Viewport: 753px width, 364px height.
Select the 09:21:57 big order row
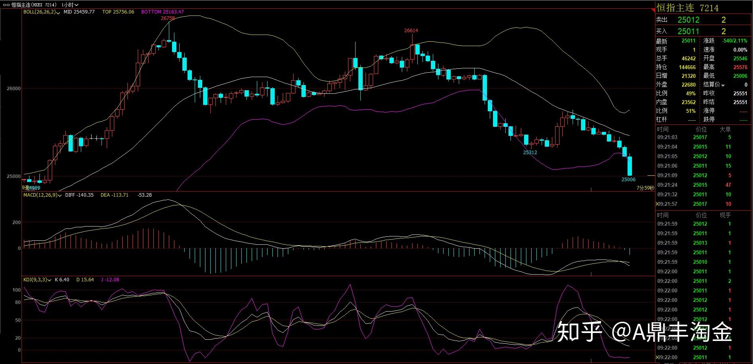703,204
